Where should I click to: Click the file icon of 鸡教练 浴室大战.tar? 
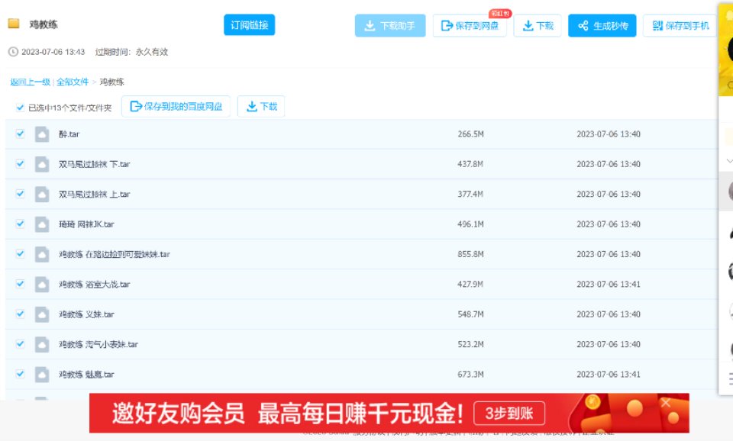coord(42,284)
